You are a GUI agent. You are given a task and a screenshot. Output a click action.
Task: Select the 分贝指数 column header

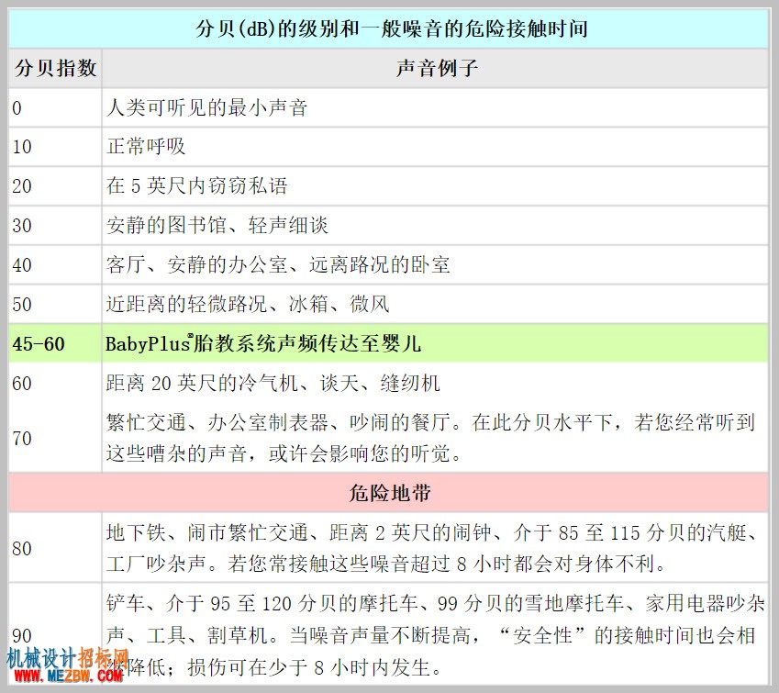[55, 68]
